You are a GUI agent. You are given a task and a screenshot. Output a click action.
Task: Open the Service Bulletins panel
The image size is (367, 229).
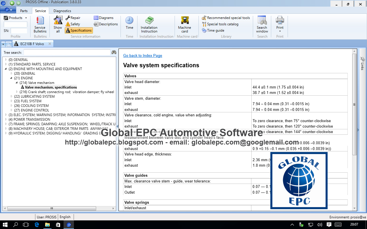[x=40, y=24]
